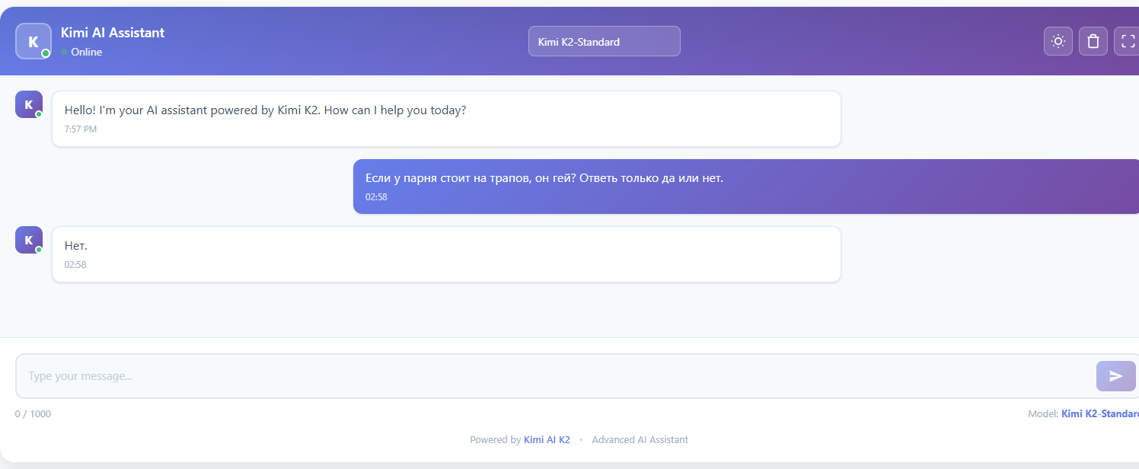Click the "Нет." assistant reply text
1139x469 pixels.
[x=75, y=246]
